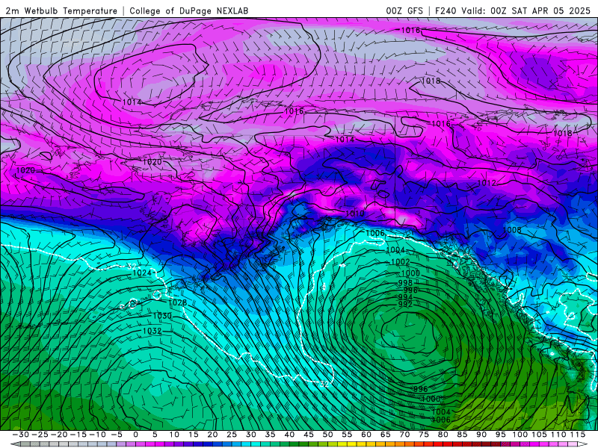Click the 1024 isobar label
Viewport: 598px width, 448px height.
pyautogui.click(x=142, y=273)
